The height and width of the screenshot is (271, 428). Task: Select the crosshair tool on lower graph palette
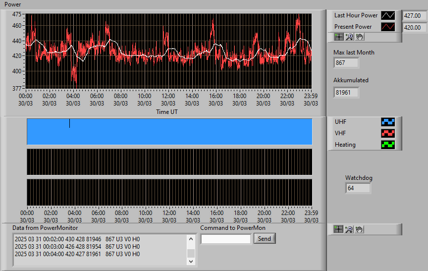click(338, 229)
